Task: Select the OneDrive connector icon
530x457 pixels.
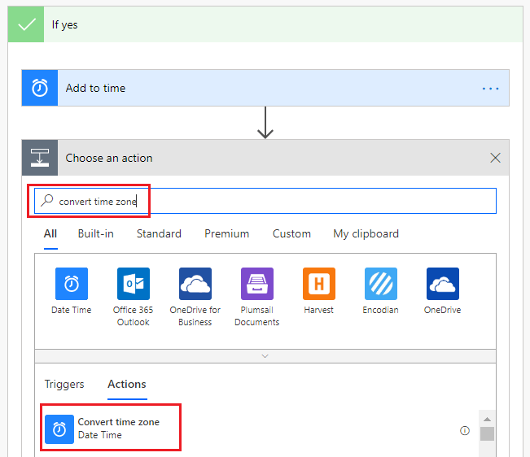Action: point(443,284)
